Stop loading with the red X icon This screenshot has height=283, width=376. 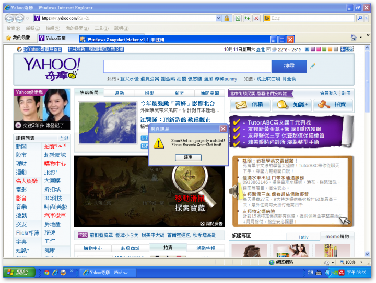pos(256,18)
